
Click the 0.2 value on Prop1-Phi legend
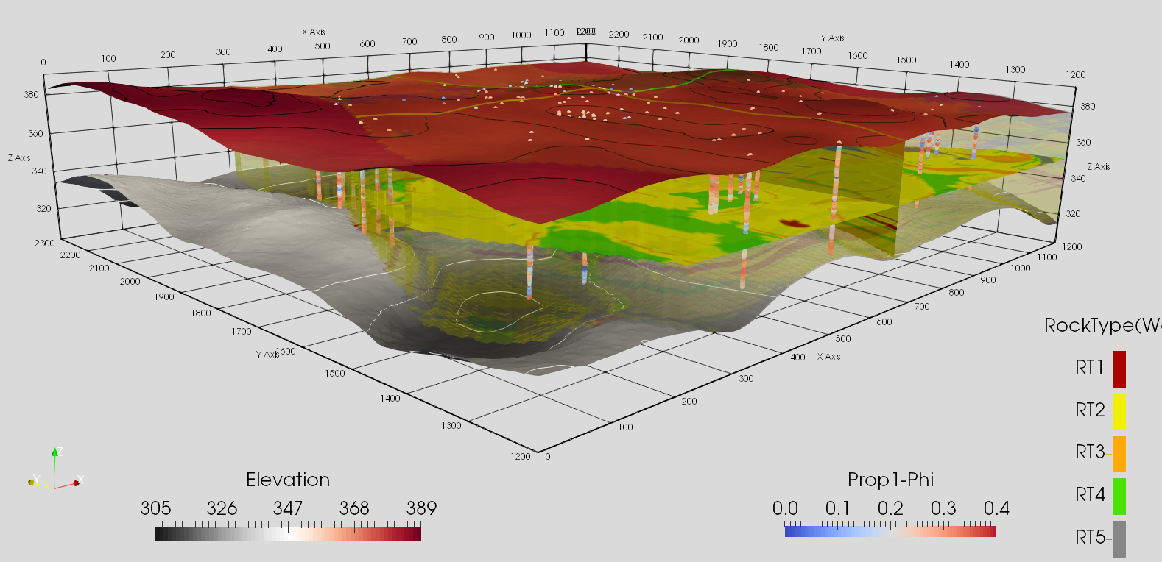(890, 508)
